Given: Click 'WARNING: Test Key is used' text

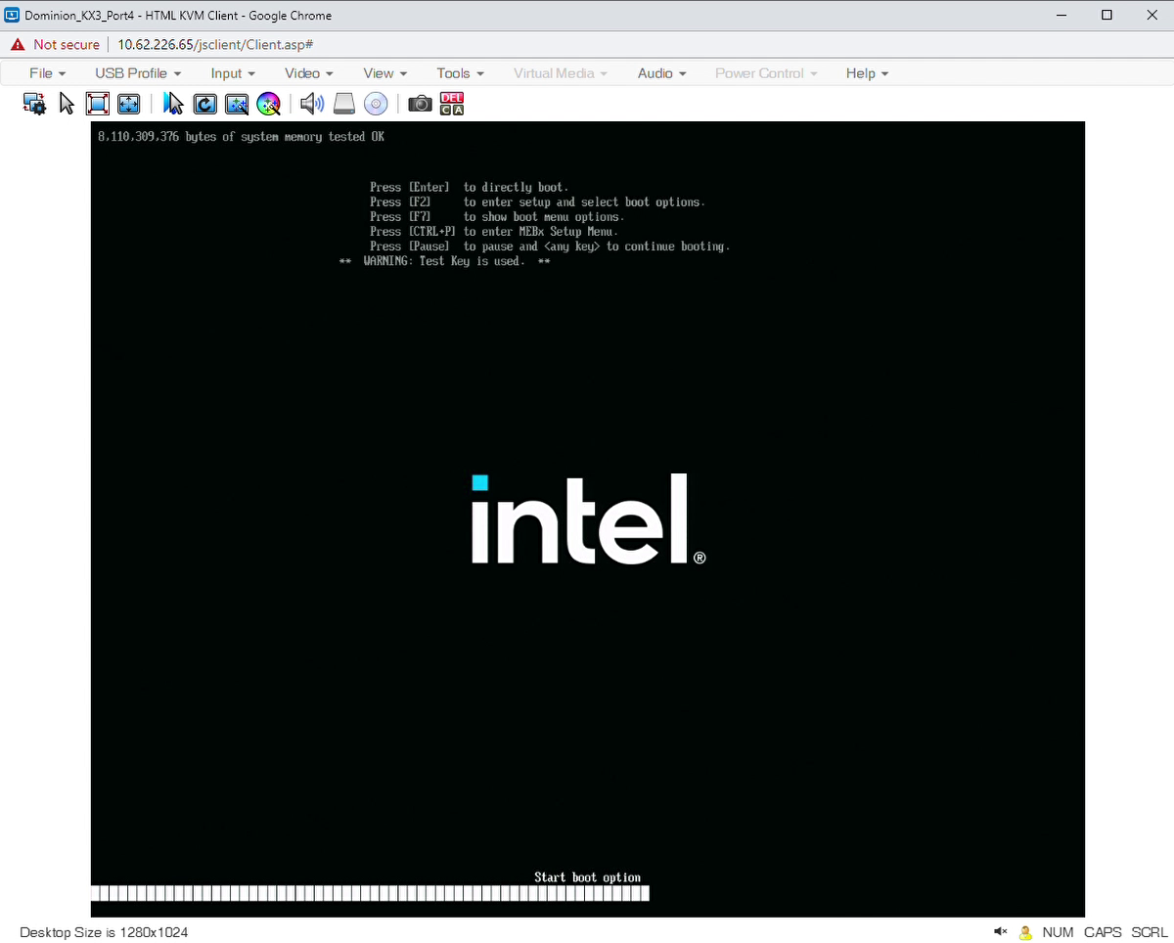Looking at the screenshot, I should pyautogui.click(x=444, y=261).
